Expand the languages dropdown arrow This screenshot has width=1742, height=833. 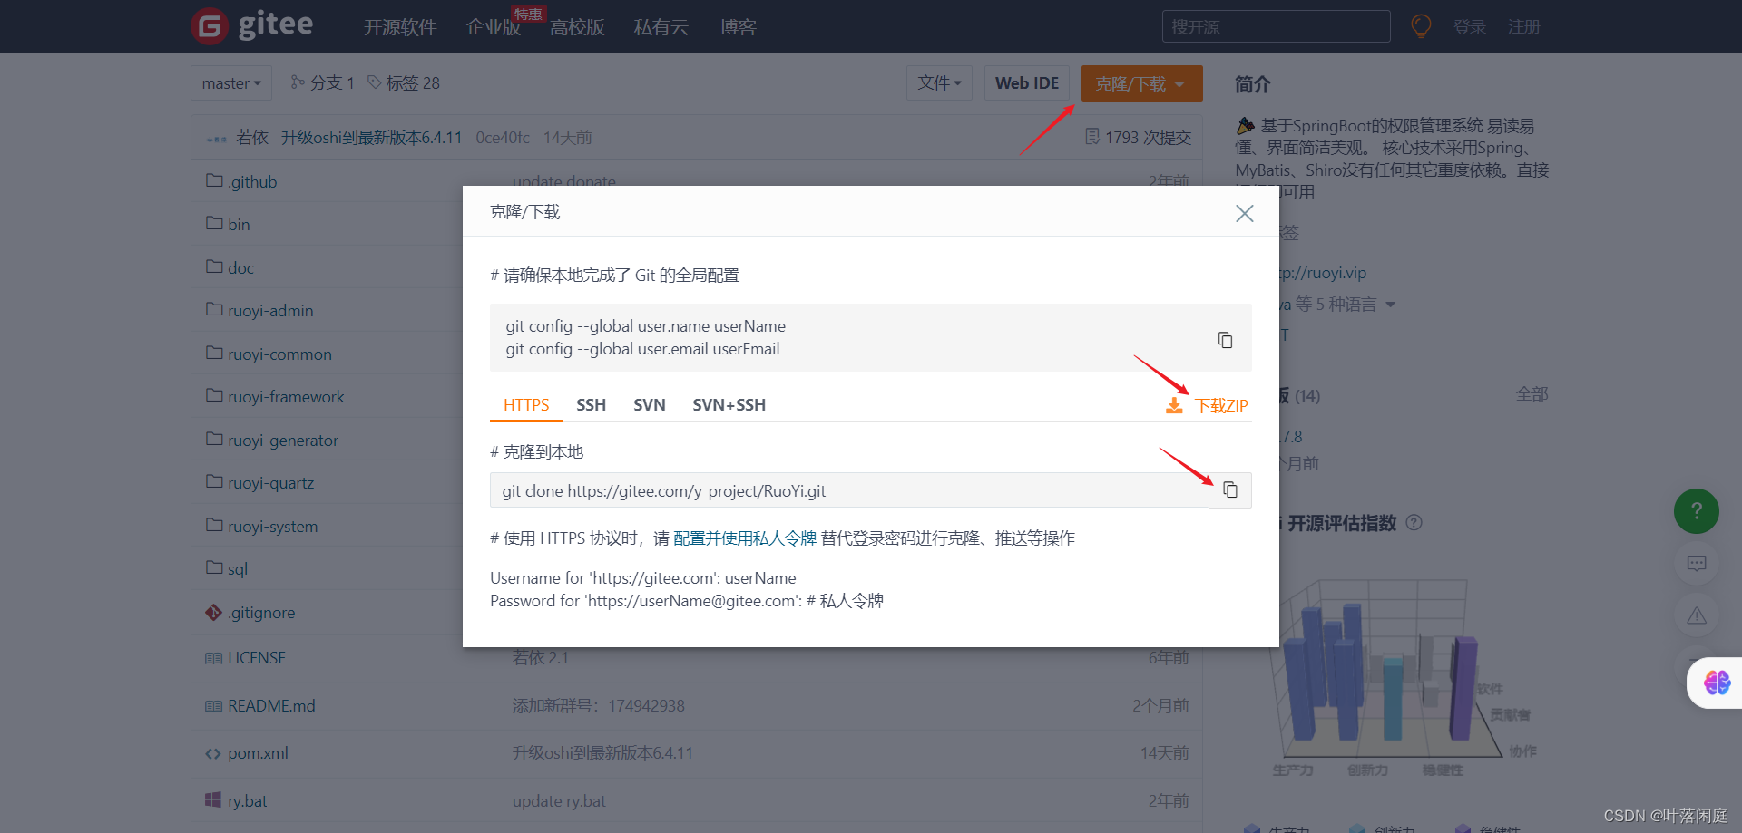(1390, 305)
